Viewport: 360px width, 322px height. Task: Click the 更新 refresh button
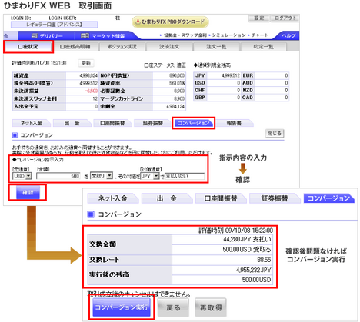point(86,63)
